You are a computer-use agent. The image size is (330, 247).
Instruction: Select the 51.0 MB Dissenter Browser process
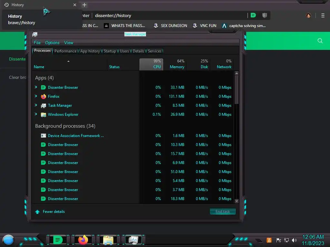133,172
